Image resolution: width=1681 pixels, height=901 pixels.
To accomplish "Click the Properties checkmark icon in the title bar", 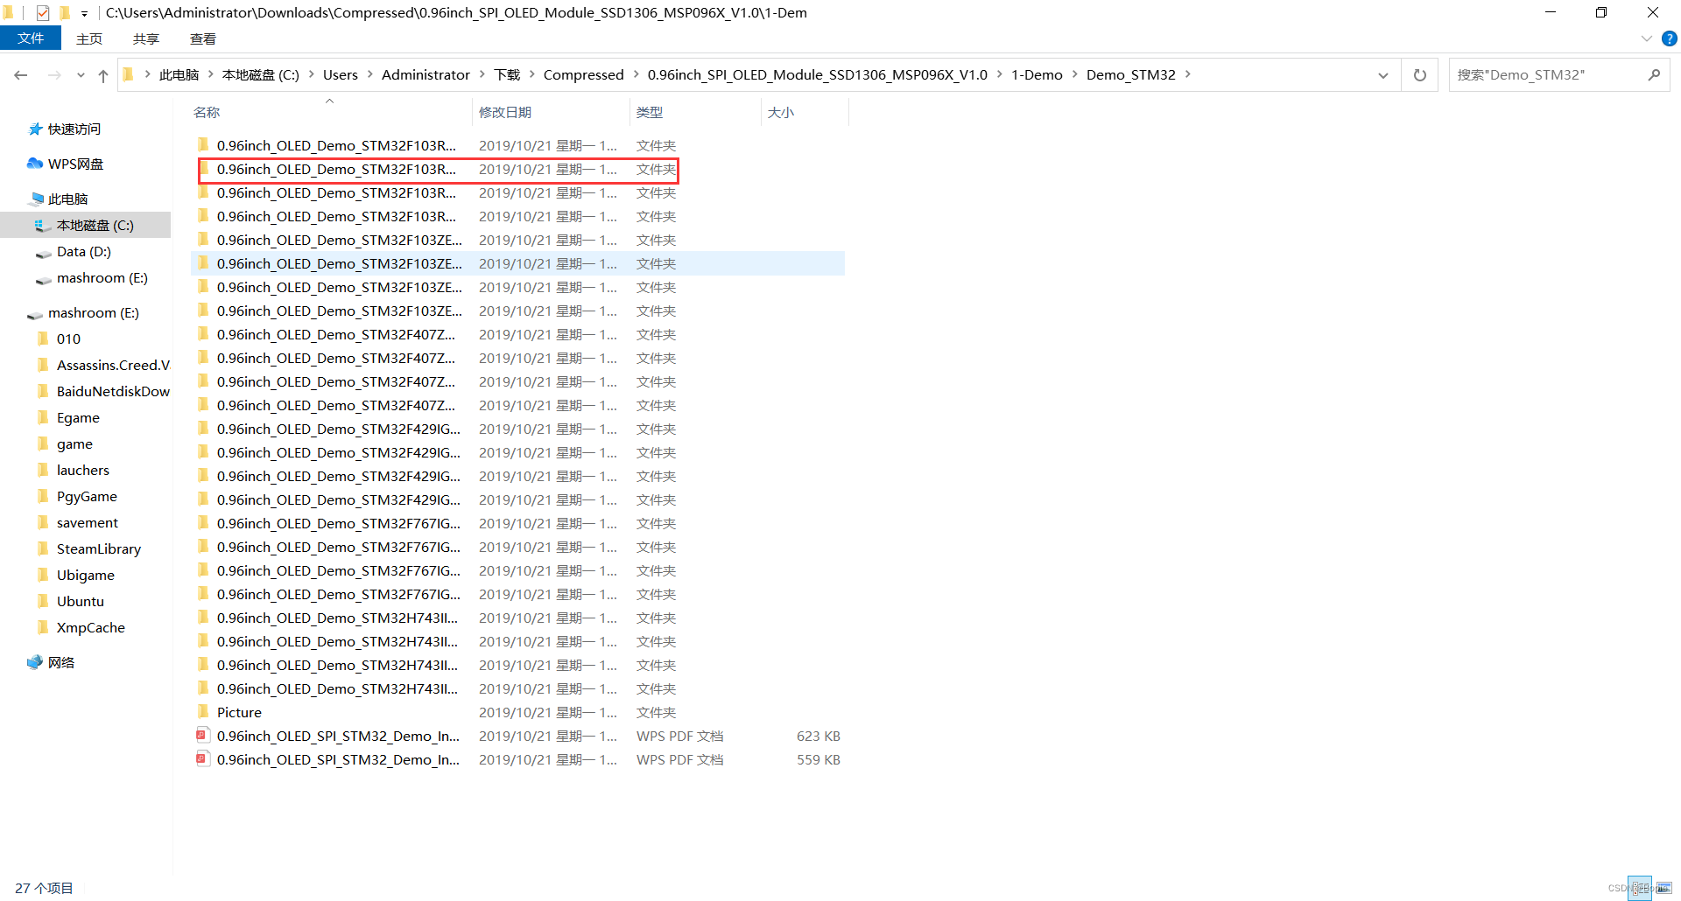I will (x=42, y=12).
